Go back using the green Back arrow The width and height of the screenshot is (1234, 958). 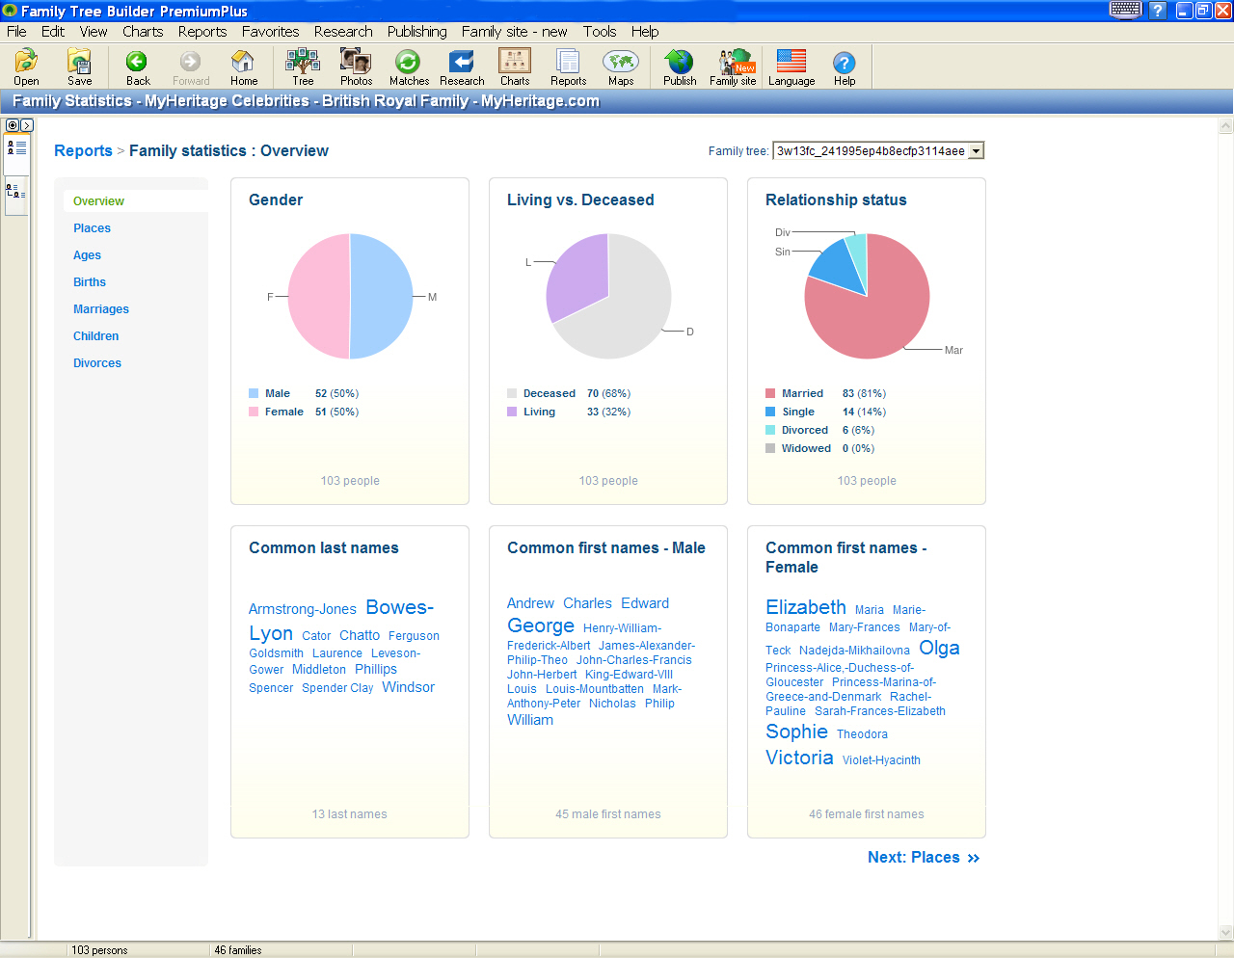[138, 67]
